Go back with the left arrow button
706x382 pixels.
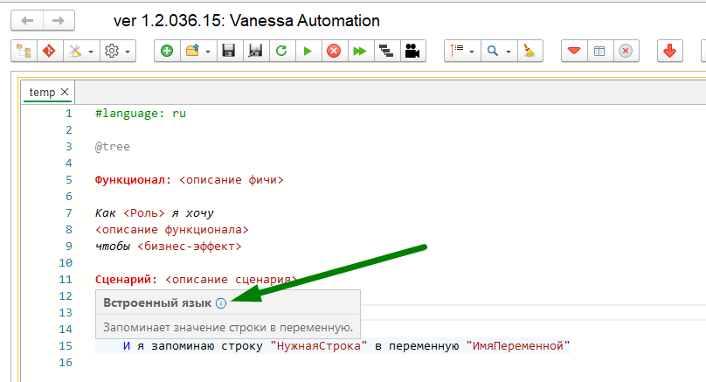(27, 21)
